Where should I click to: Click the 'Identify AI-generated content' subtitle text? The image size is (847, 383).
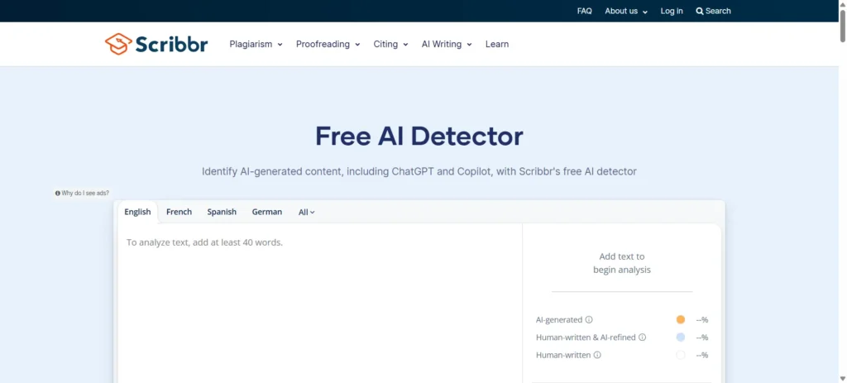click(x=419, y=172)
